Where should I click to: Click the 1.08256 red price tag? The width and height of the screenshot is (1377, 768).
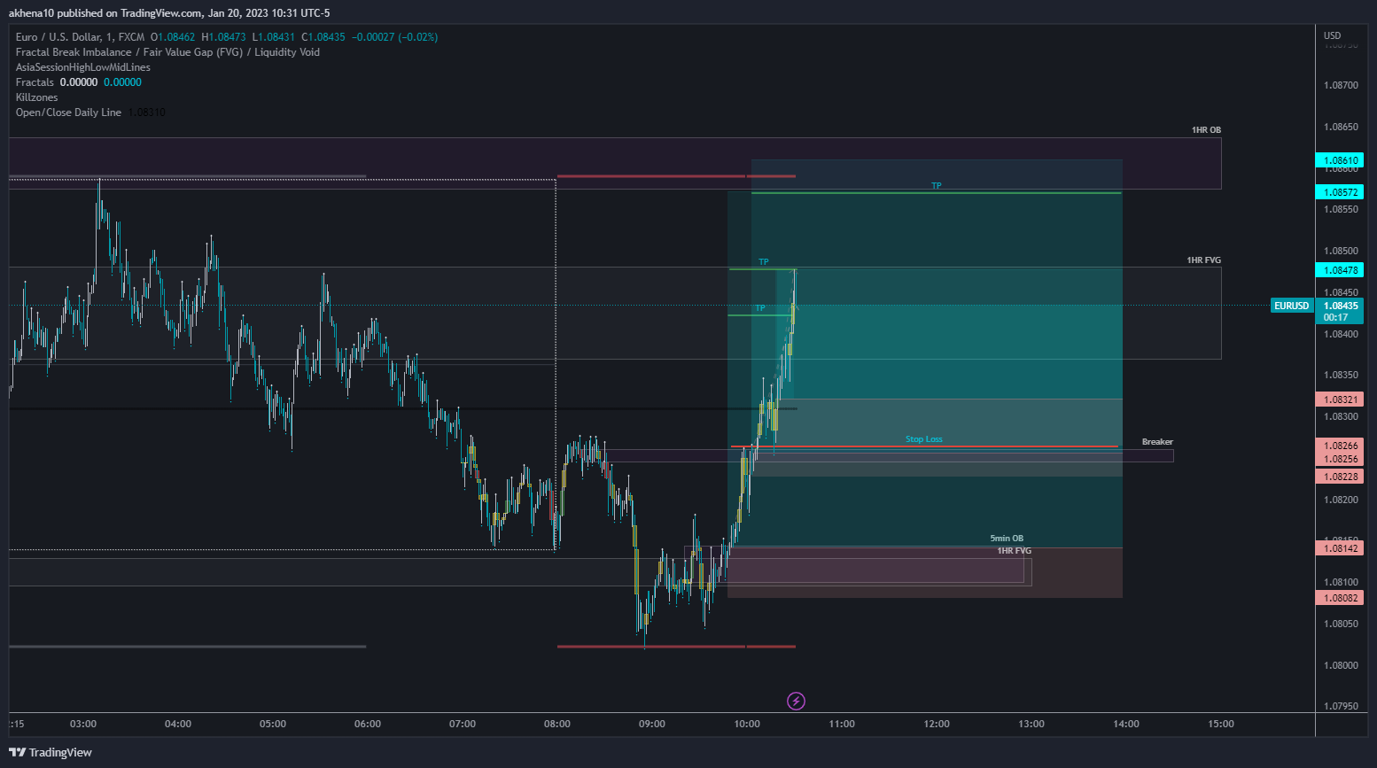tap(1340, 459)
